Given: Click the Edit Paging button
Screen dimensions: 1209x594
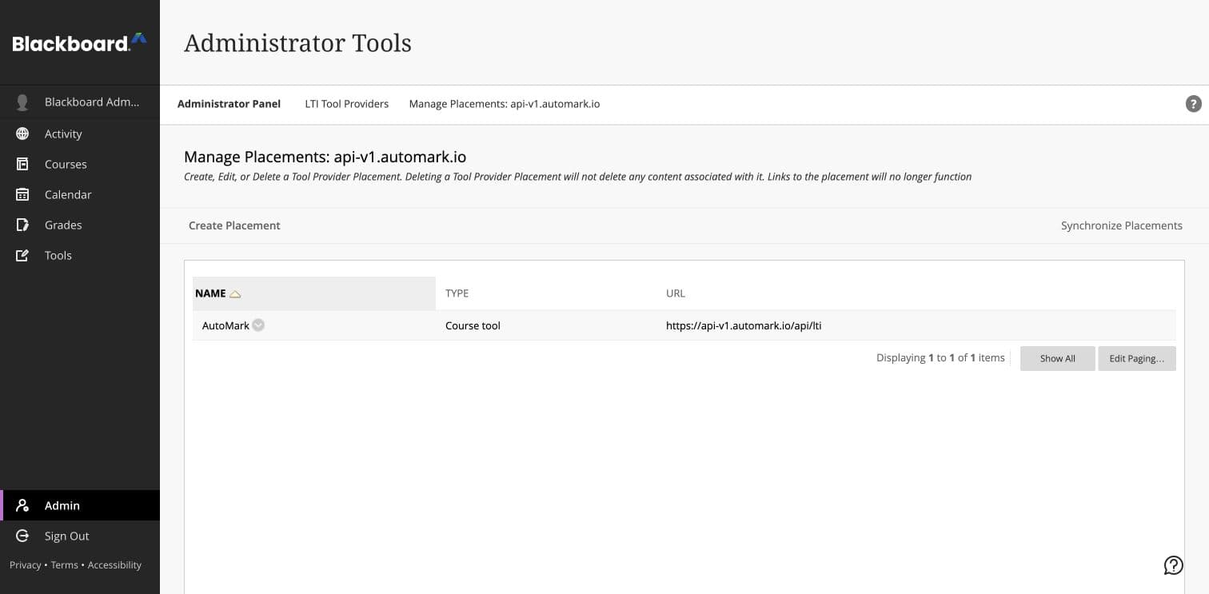Looking at the screenshot, I should click(1137, 358).
